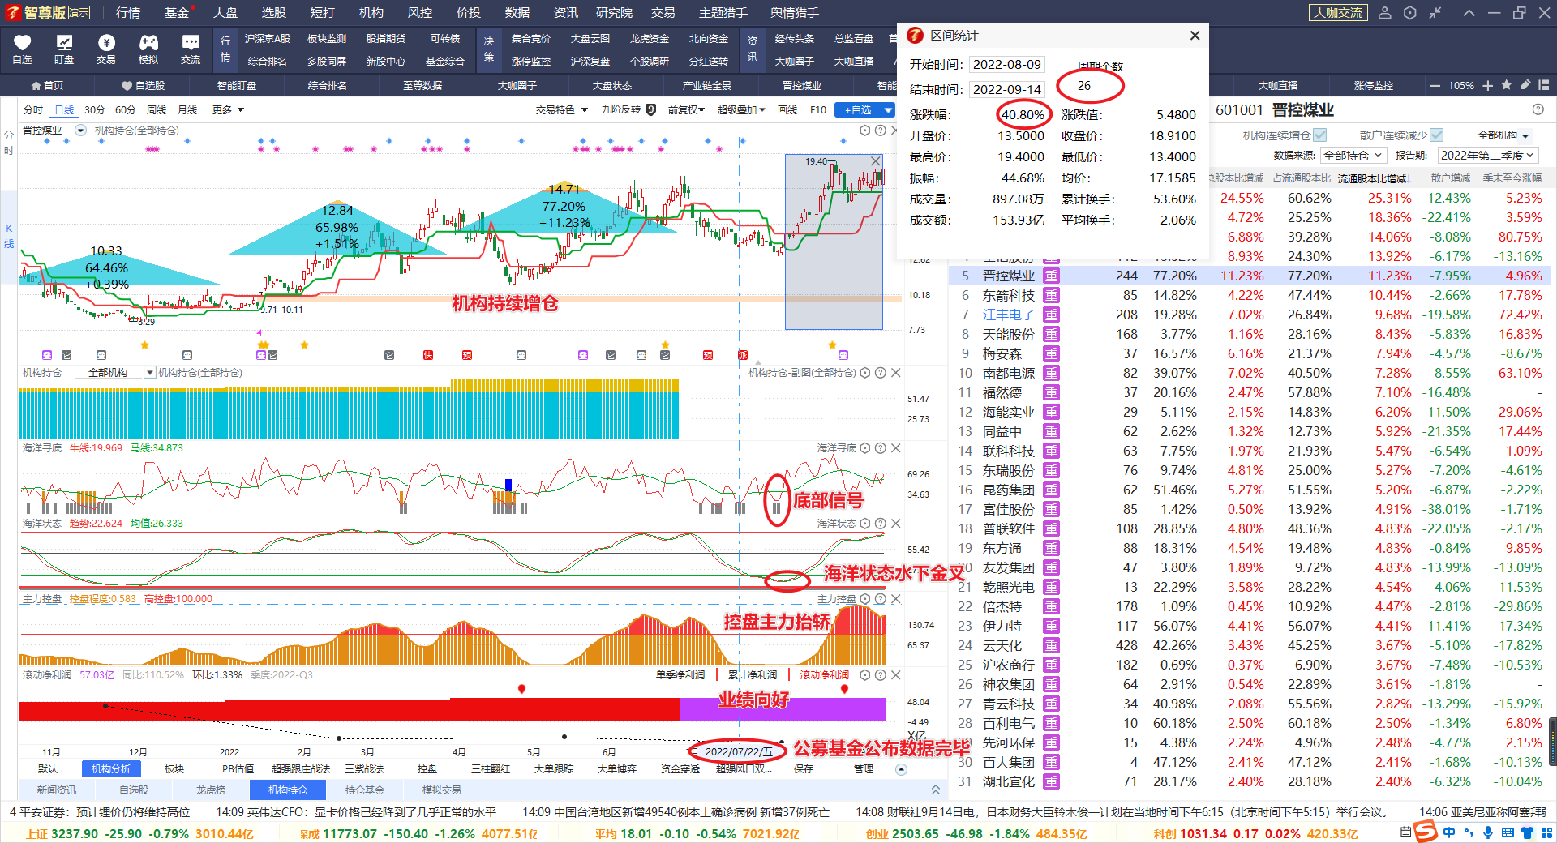Image resolution: width=1557 pixels, height=843 pixels.
Task: Open the 自选 heart icon in toolbar
Action: click(x=22, y=43)
